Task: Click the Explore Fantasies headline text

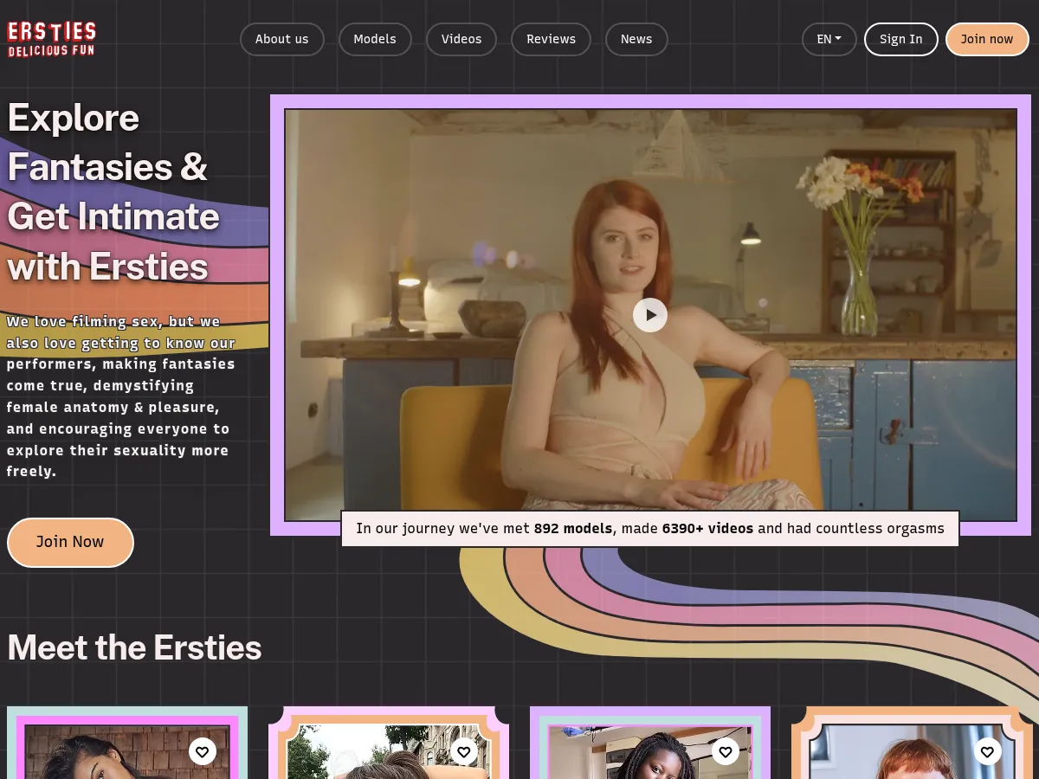Action: tap(113, 192)
